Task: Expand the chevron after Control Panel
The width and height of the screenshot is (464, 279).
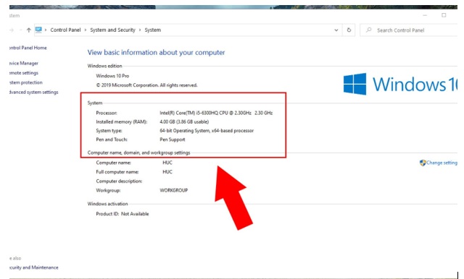Action: pyautogui.click(x=86, y=30)
